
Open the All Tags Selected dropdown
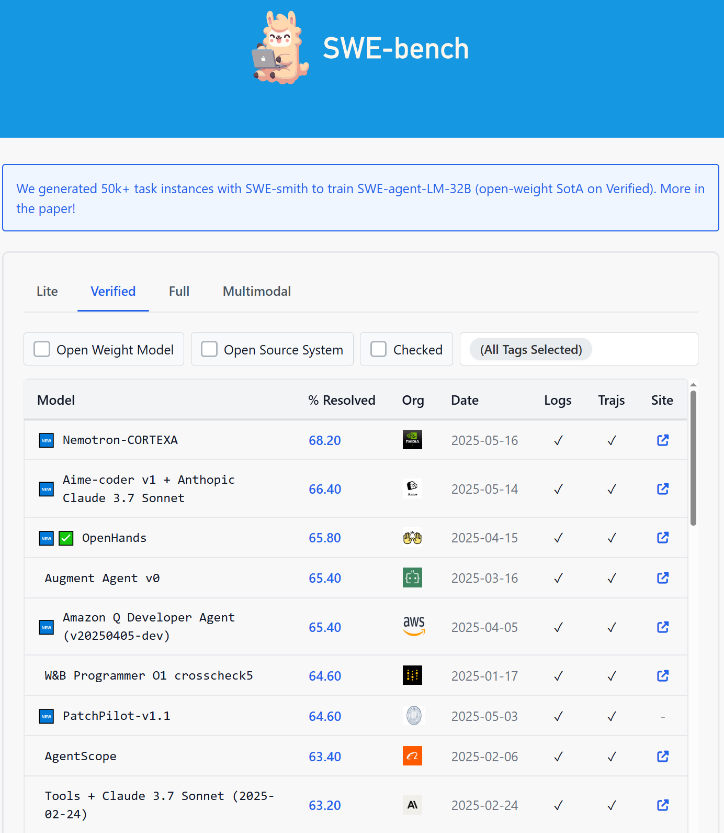(x=579, y=349)
